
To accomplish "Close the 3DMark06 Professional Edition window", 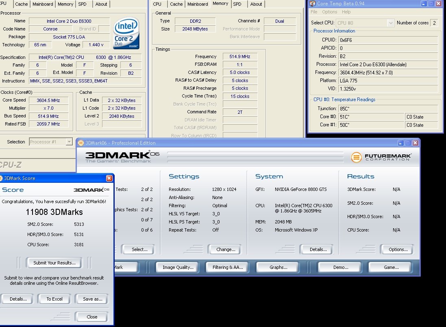I will pos(416,143).
